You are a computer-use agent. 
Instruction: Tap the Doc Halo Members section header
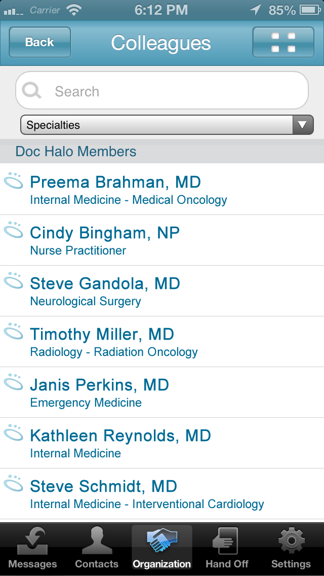pyautogui.click(x=76, y=152)
